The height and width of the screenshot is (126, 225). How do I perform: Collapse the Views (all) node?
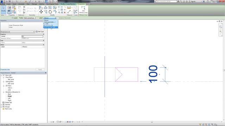point(1,75)
